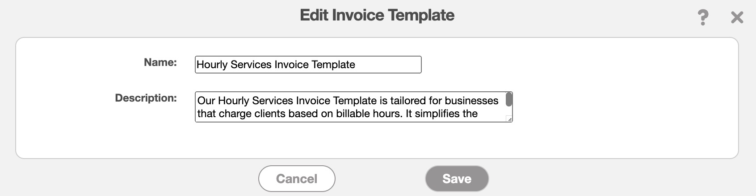Viewport: 756px width, 196px height.
Task: Close the Edit Invoice Template dialog
Action: (x=737, y=18)
